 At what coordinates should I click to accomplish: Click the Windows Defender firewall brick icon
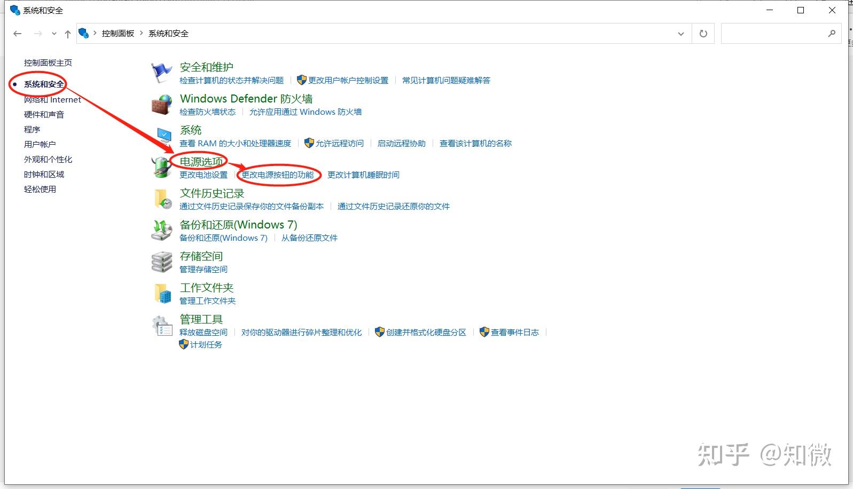[x=161, y=105]
